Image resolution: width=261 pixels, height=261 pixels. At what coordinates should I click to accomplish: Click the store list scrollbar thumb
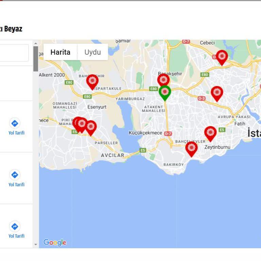click(36, 58)
